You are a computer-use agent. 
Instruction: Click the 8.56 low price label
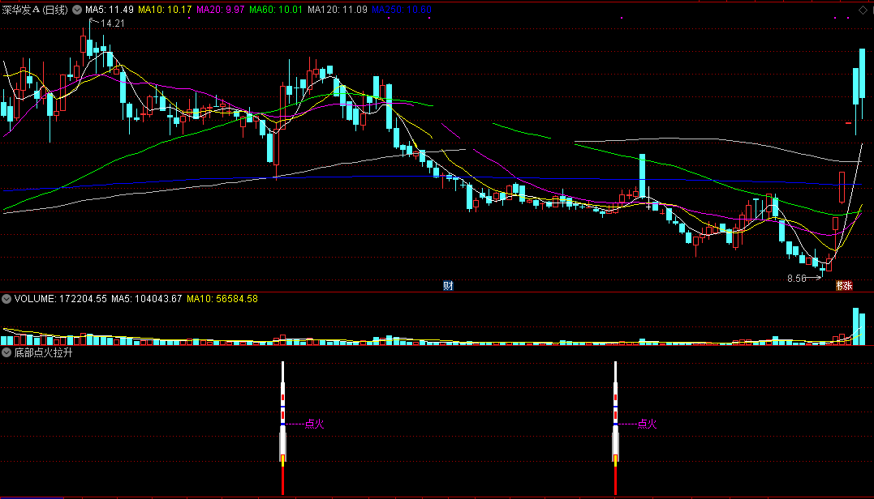[797, 279]
